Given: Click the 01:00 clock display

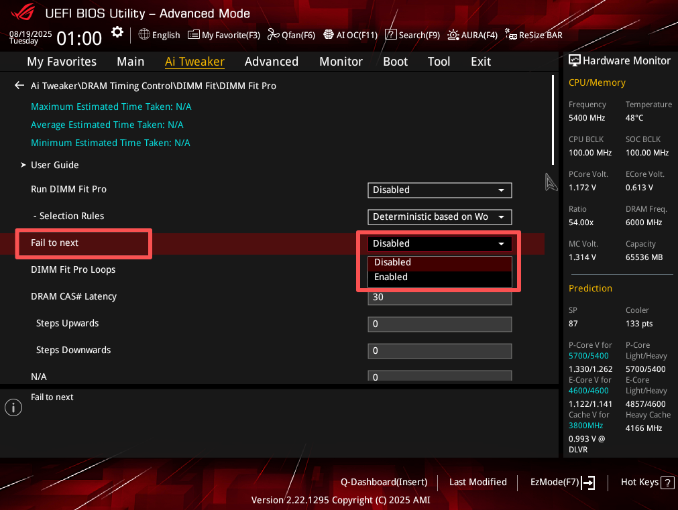Looking at the screenshot, I should click(x=79, y=38).
